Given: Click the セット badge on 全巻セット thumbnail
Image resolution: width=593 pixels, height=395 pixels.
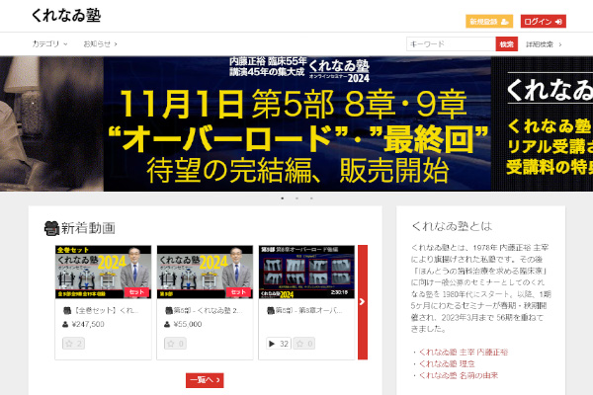Looking at the screenshot, I should click(x=137, y=292).
